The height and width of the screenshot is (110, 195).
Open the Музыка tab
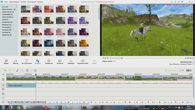click(x=16, y=62)
